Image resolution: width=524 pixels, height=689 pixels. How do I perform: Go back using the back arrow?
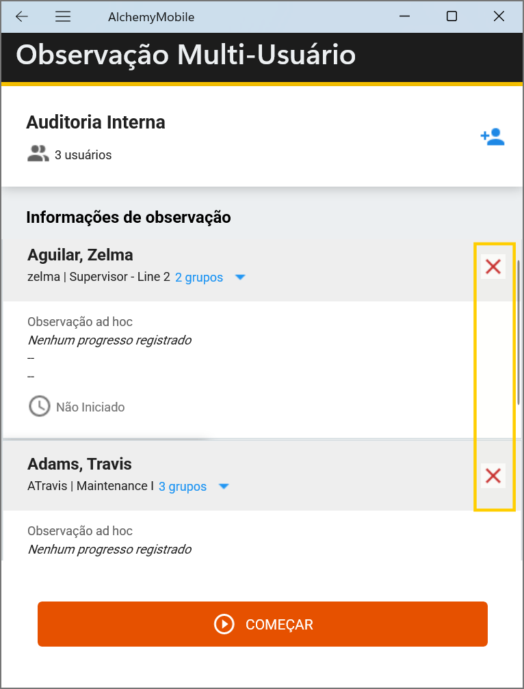click(22, 17)
